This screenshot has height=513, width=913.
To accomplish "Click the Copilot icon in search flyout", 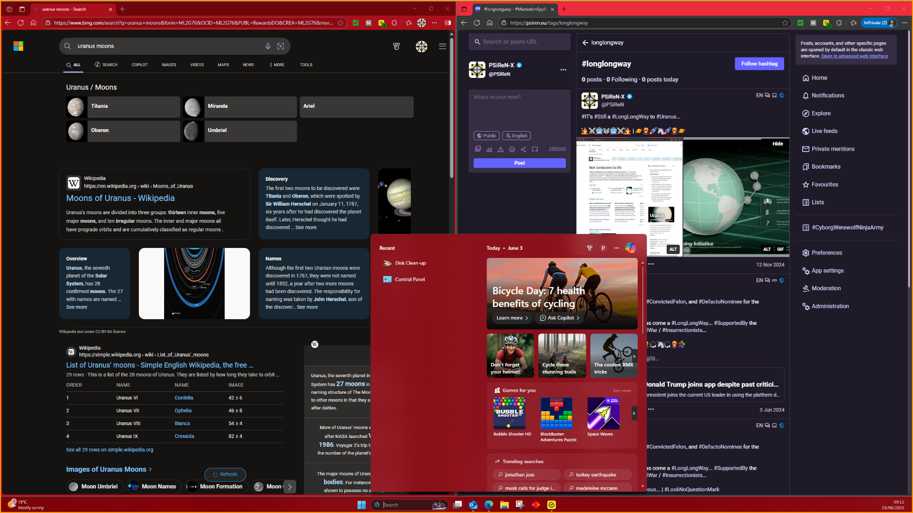I will point(631,248).
